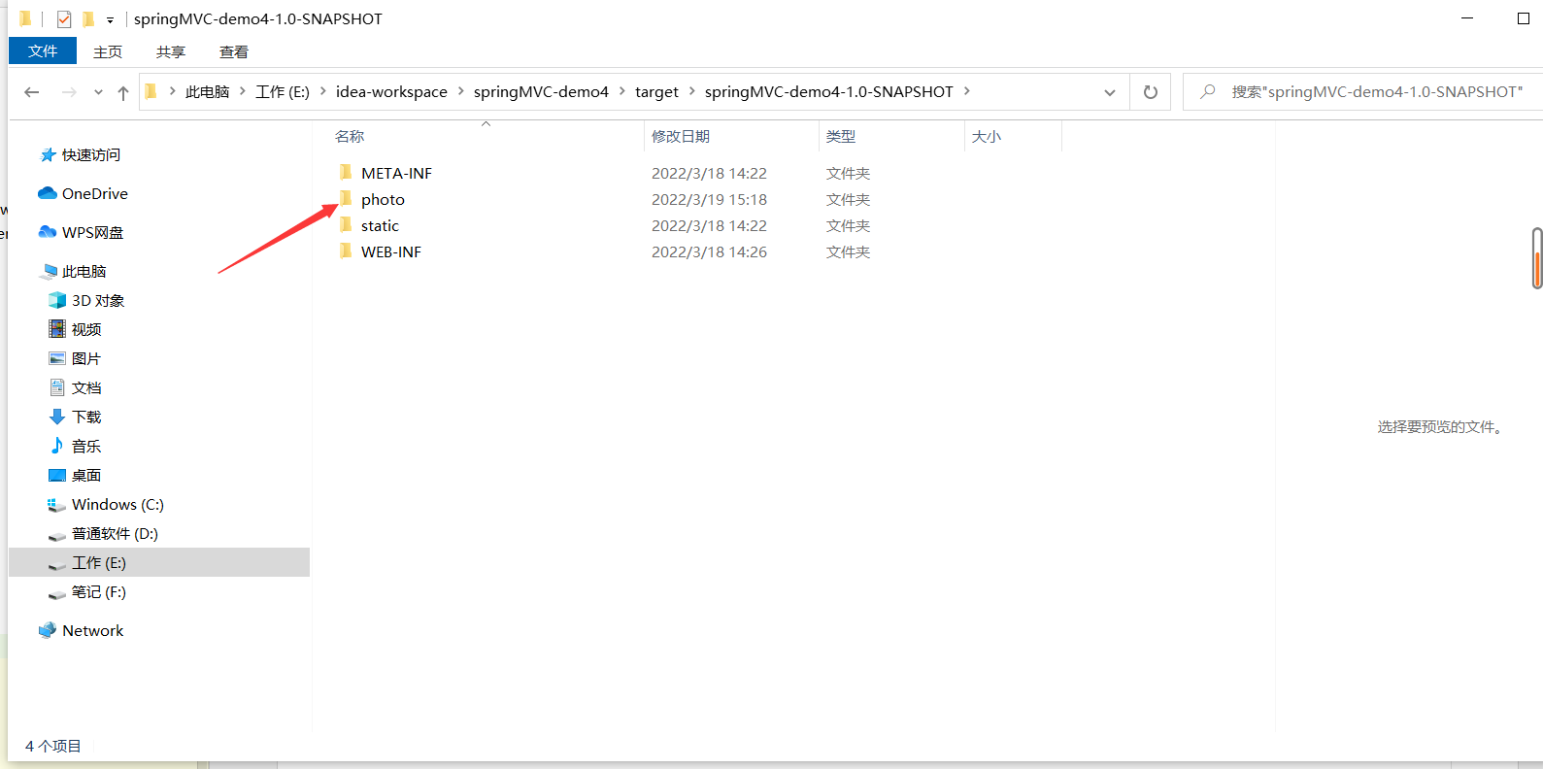
Task: Click the forward navigation arrow
Action: pyautogui.click(x=69, y=92)
